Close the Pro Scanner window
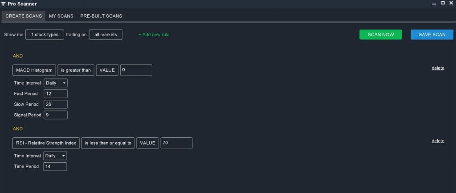This screenshot has width=456, height=193. pos(452,3)
